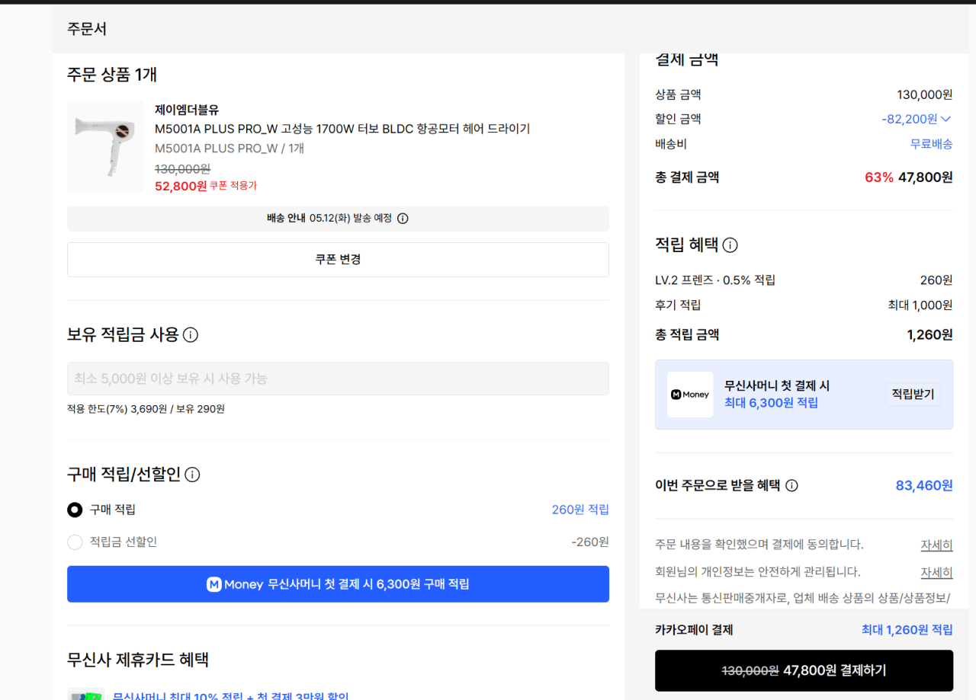
Task: Click the 83,460원 benefit amount
Action: point(924,486)
